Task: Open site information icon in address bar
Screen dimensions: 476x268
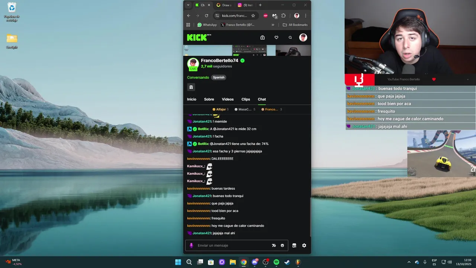Action: tap(217, 16)
